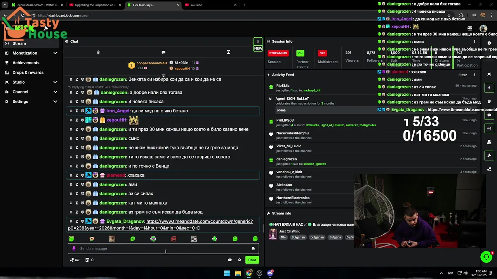Click the broadcast signal icon in right sidebar

[x=489, y=128]
